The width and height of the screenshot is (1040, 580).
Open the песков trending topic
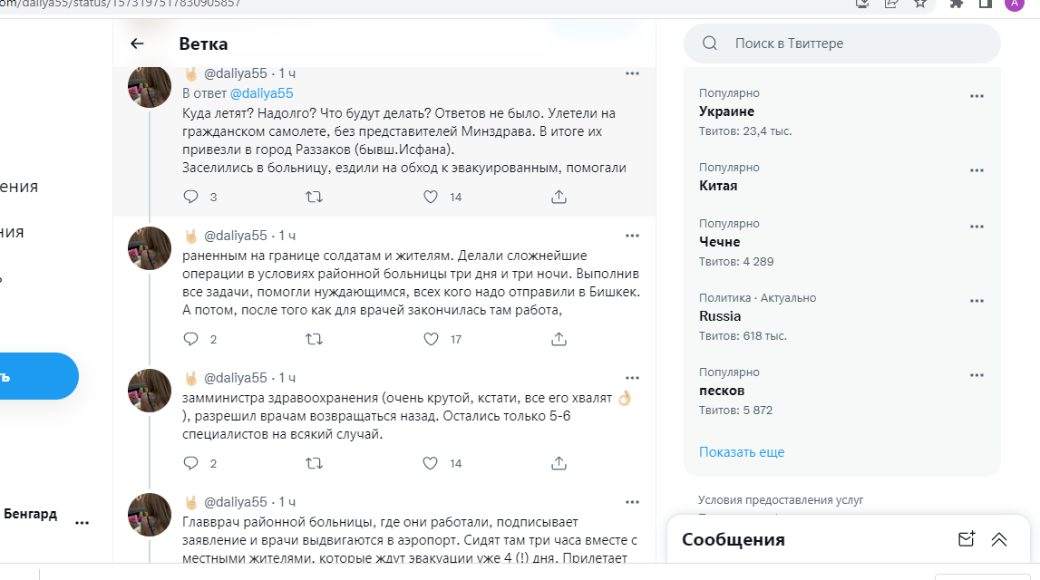722,391
